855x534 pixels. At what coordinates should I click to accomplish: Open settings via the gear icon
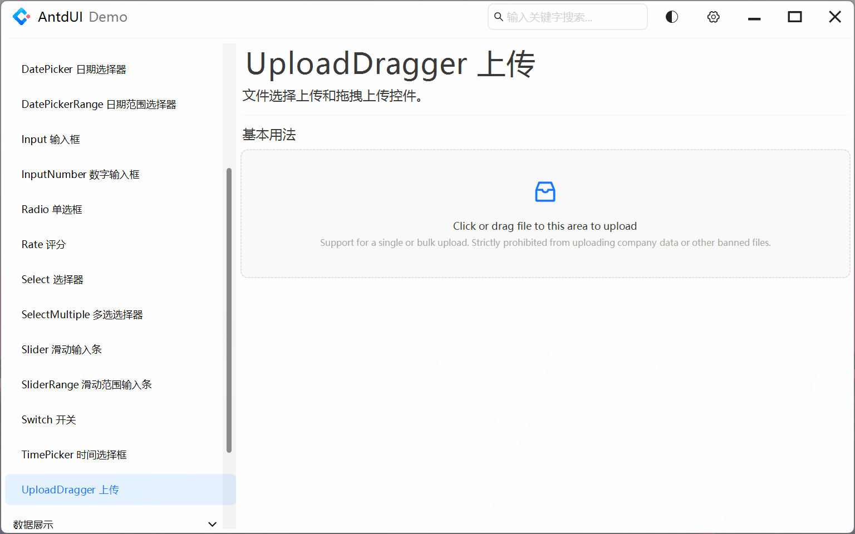coord(713,17)
